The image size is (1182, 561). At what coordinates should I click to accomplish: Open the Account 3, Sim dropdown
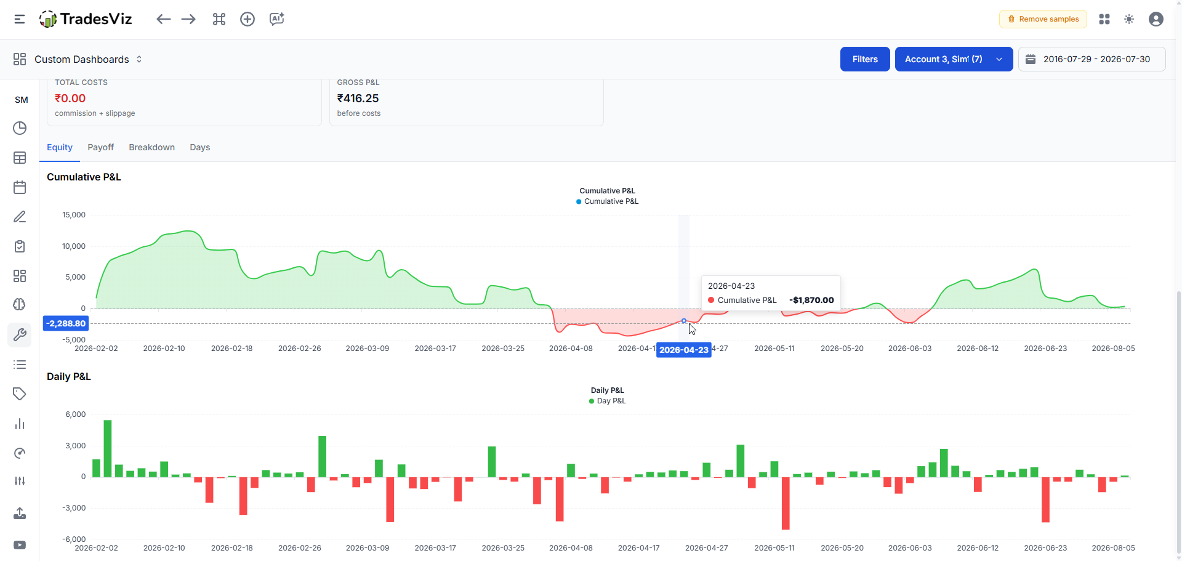tap(954, 59)
